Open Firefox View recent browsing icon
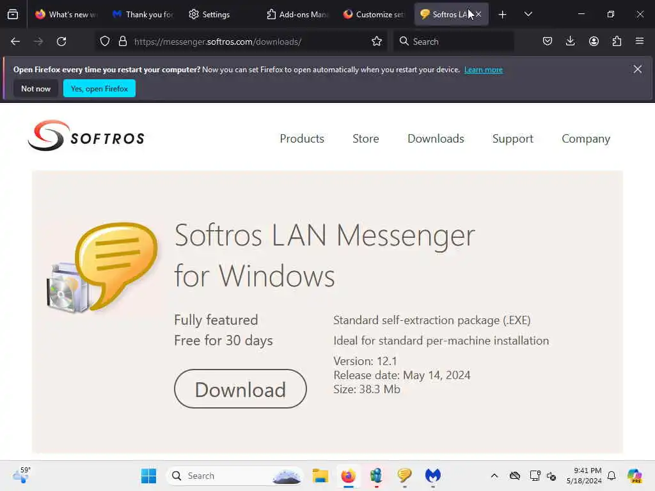 pos(13,15)
